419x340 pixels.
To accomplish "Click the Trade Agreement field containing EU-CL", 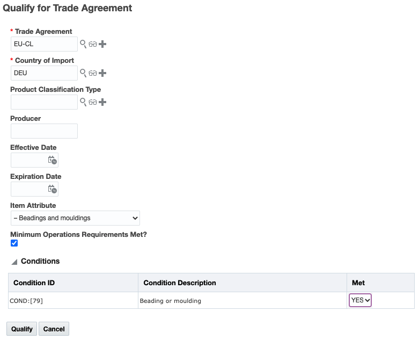I will click(44, 44).
